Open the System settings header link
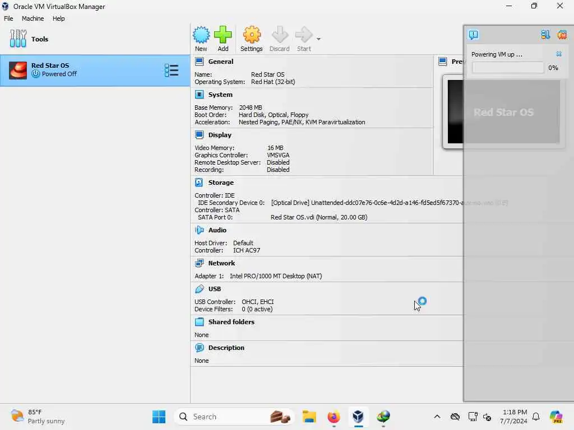Viewport: 574px width, 430px height. [220, 95]
